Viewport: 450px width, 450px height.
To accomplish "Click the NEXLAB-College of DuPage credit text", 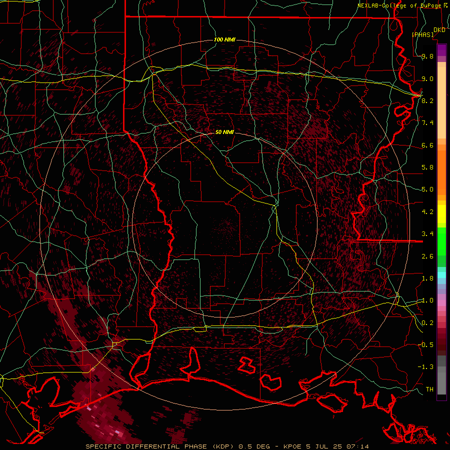I will pos(399,5).
